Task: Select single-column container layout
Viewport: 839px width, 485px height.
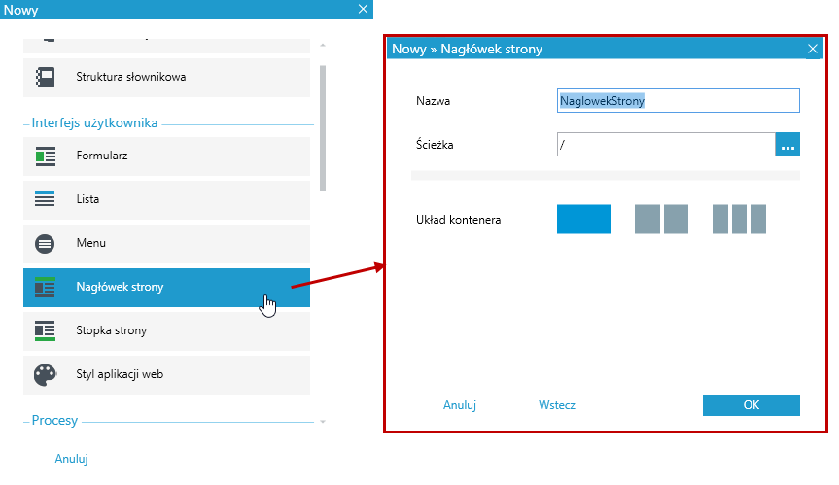Action: click(x=583, y=220)
